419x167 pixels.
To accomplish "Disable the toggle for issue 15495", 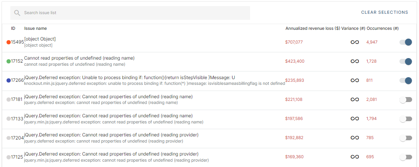I will coord(406,42).
